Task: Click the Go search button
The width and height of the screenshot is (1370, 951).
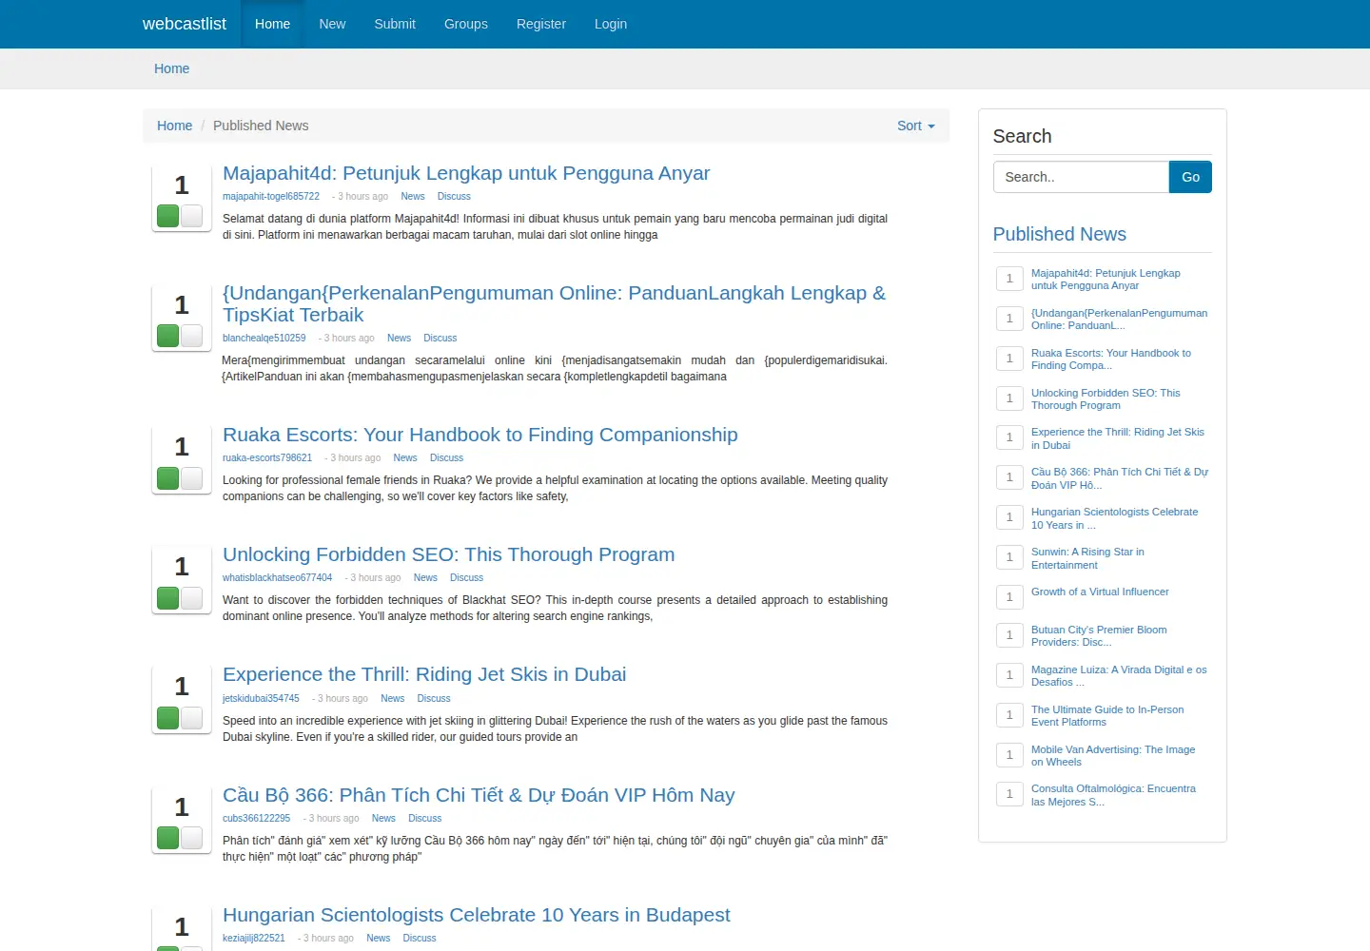Action: point(1190,177)
